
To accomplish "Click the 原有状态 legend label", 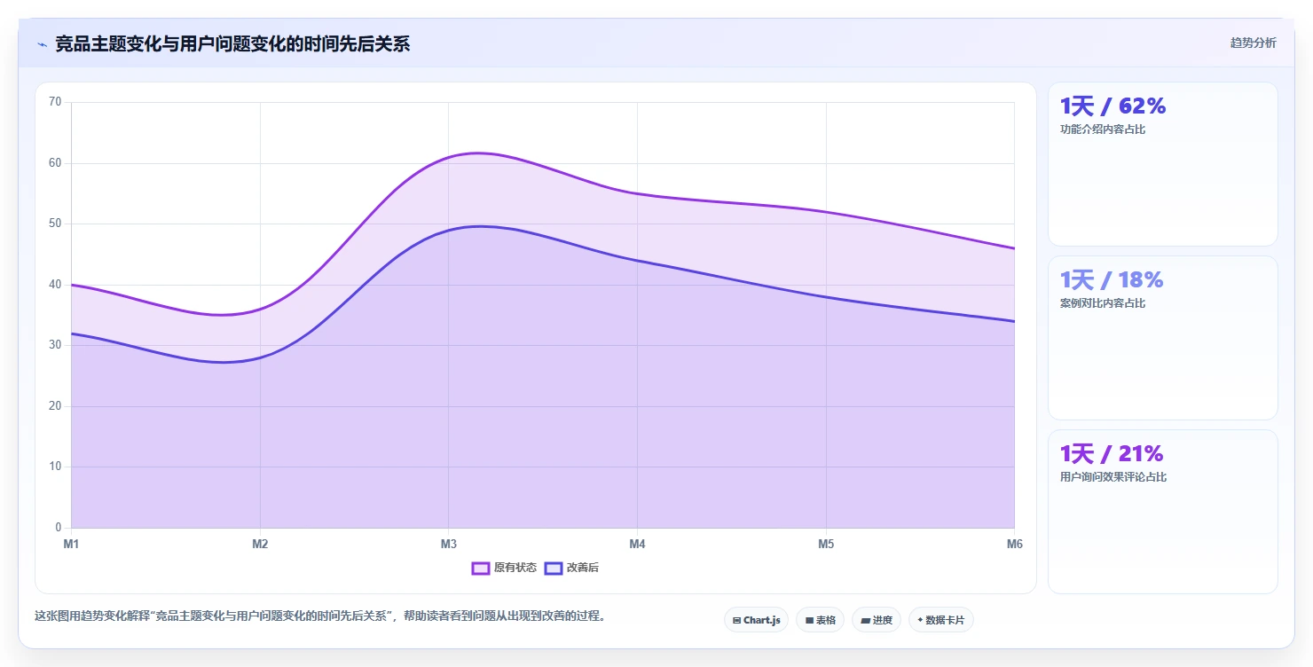I will [x=515, y=569].
